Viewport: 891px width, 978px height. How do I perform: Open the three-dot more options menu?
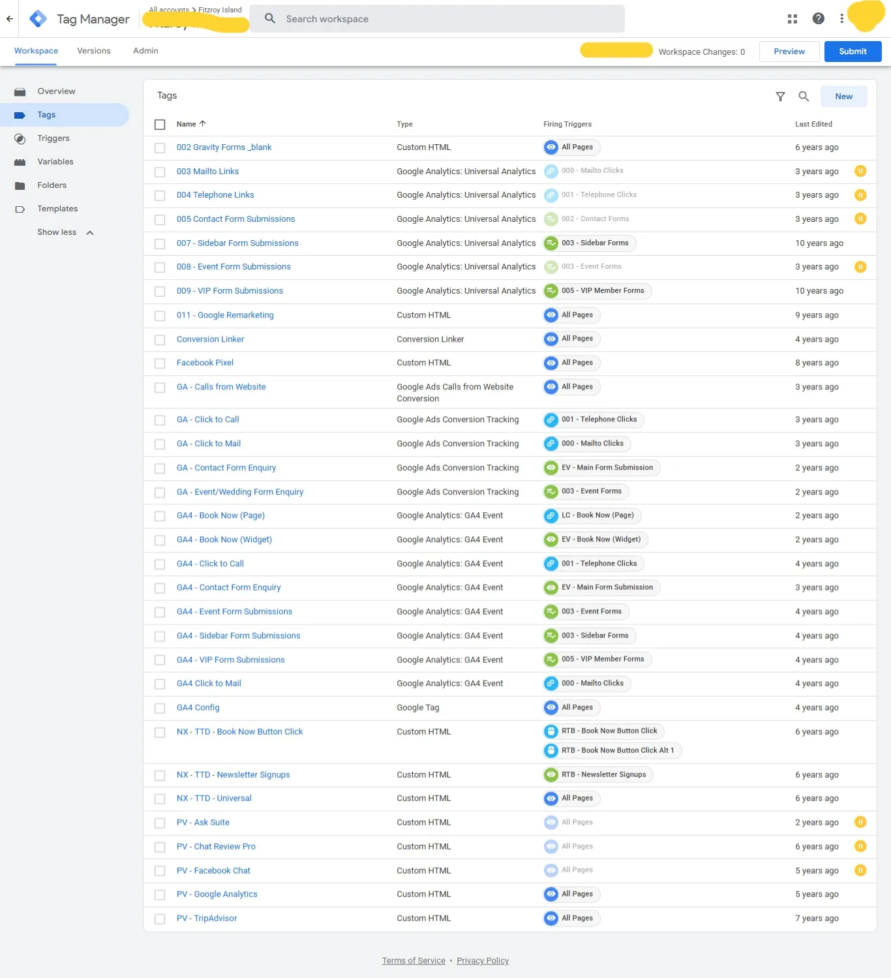pos(841,19)
